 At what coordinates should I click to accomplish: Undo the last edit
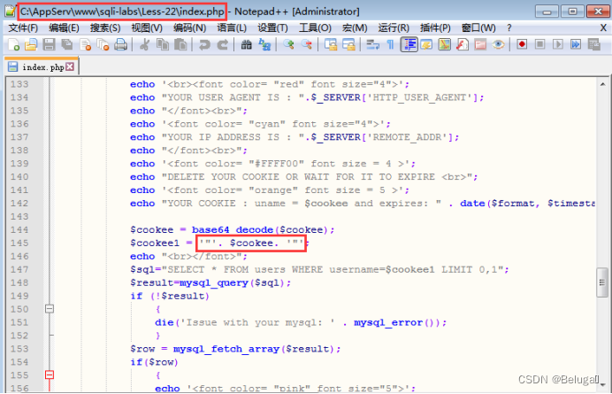pos(204,44)
